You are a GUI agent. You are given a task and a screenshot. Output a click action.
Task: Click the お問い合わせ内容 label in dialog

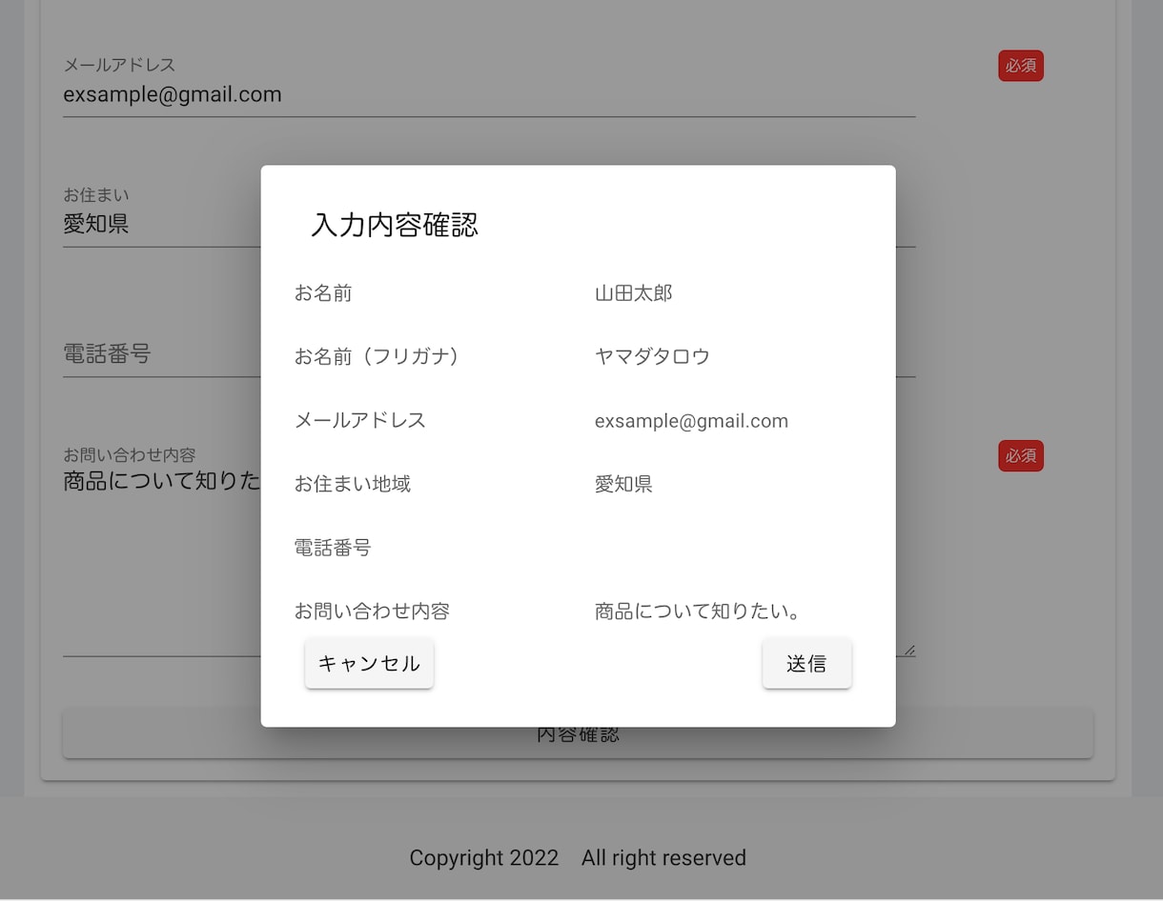click(x=372, y=611)
